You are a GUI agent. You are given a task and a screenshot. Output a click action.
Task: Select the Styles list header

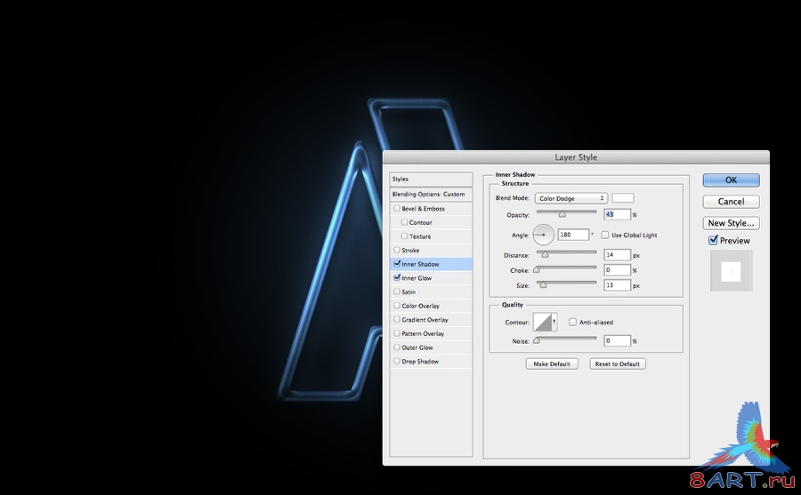coord(431,180)
